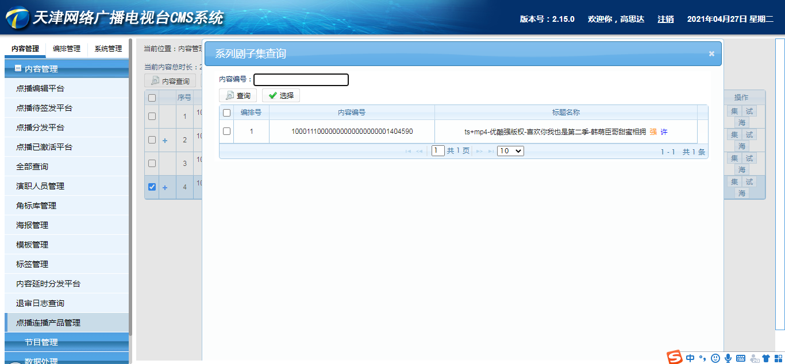Screen dimensions: 785x364
Task: Open the Sogou skin shirt icon
Action: tap(765, 358)
